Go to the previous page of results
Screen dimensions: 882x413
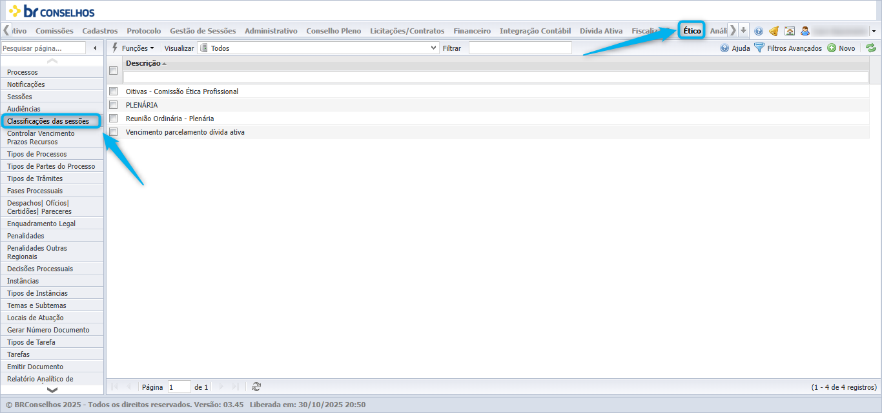[x=129, y=387]
